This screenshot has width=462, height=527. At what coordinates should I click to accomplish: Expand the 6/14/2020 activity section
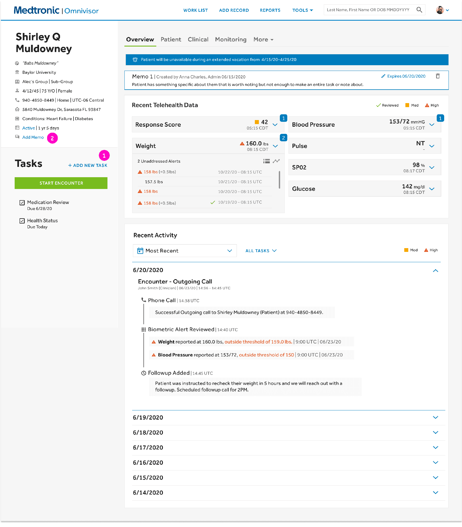(x=436, y=493)
